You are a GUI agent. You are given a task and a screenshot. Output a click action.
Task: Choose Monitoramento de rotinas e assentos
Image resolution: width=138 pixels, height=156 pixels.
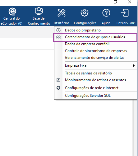(x=96, y=80)
